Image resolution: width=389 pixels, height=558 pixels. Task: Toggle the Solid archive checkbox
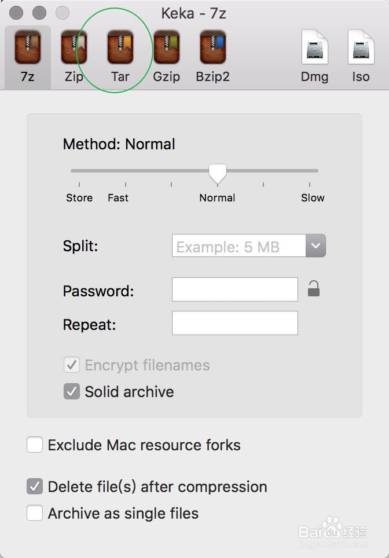pyautogui.click(x=72, y=391)
